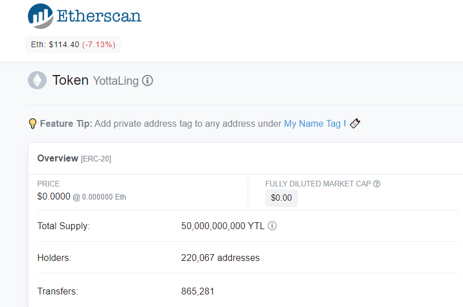This screenshot has height=307, width=463.
Task: Click the Eth $114.40 price value
Action: tap(64, 44)
